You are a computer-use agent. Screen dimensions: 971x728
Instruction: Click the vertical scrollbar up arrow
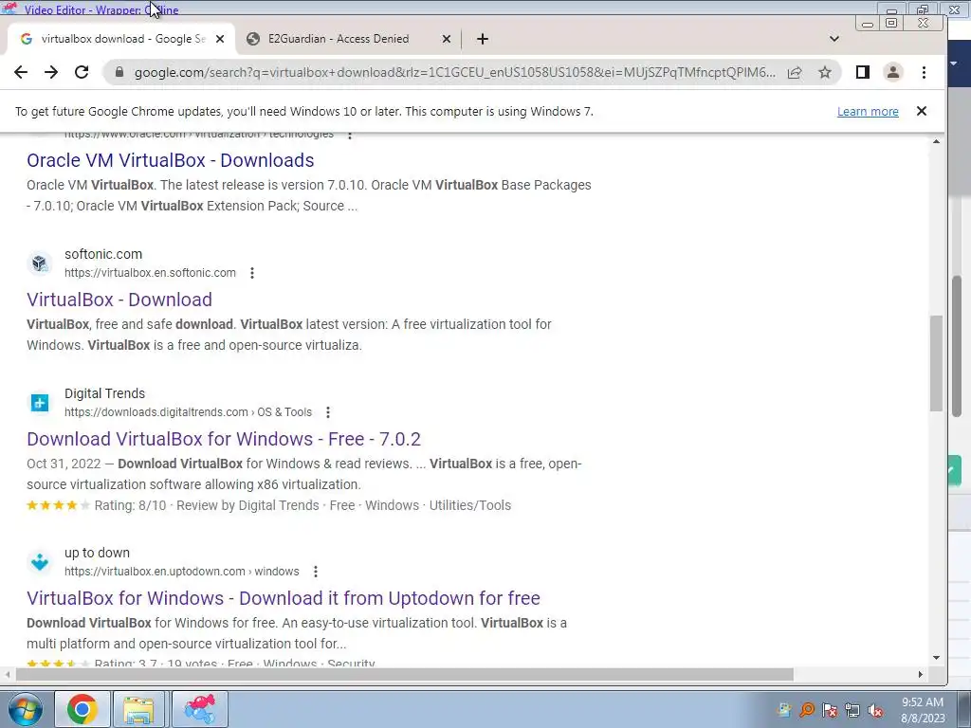(936, 142)
